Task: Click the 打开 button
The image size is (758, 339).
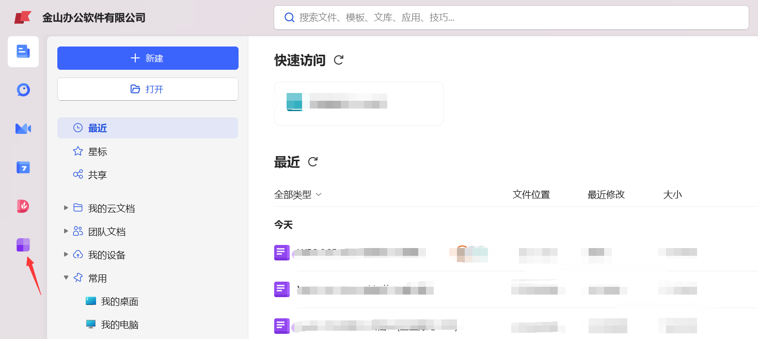Action: click(x=148, y=89)
